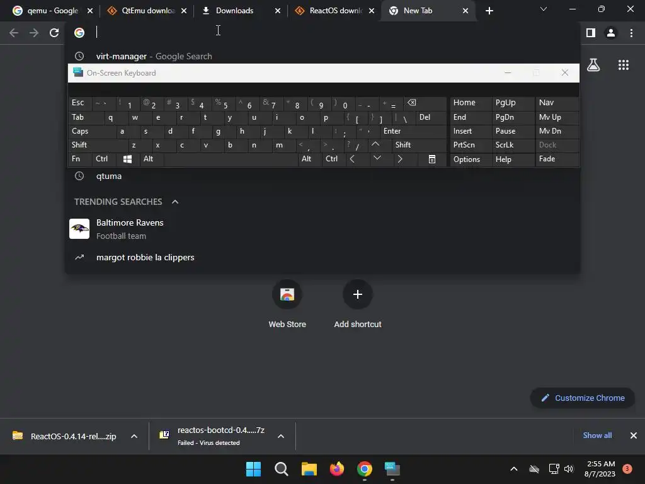Expand options for reactos-bootcd 7z download
This screenshot has width=645, height=484.
point(281,436)
